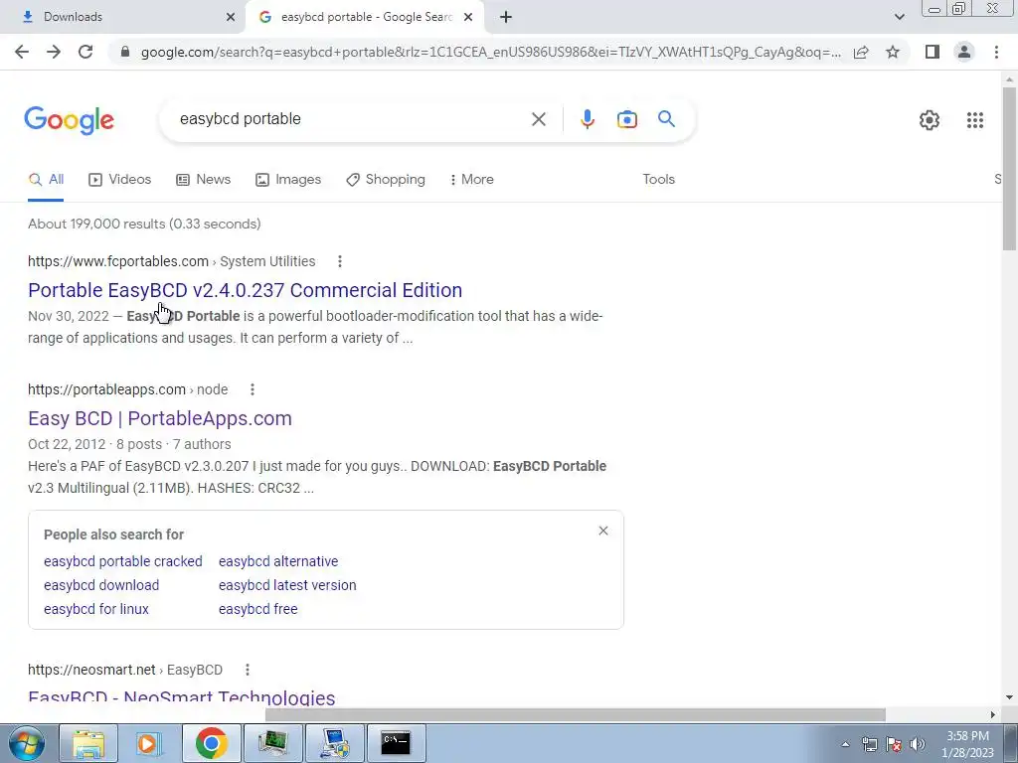Go to the Google logo homepage
Viewport: 1018px width, 763px height.
tap(69, 120)
